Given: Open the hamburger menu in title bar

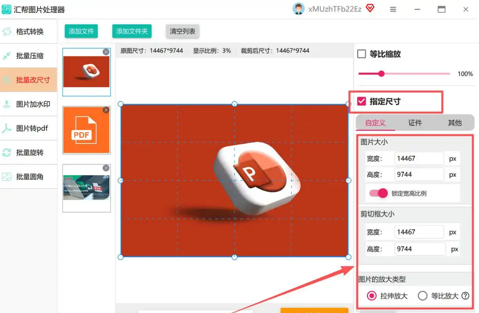Looking at the screenshot, I should pos(393,9).
